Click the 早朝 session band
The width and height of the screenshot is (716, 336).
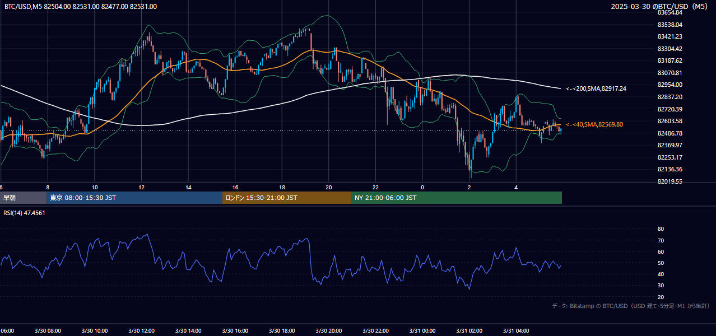click(x=23, y=198)
